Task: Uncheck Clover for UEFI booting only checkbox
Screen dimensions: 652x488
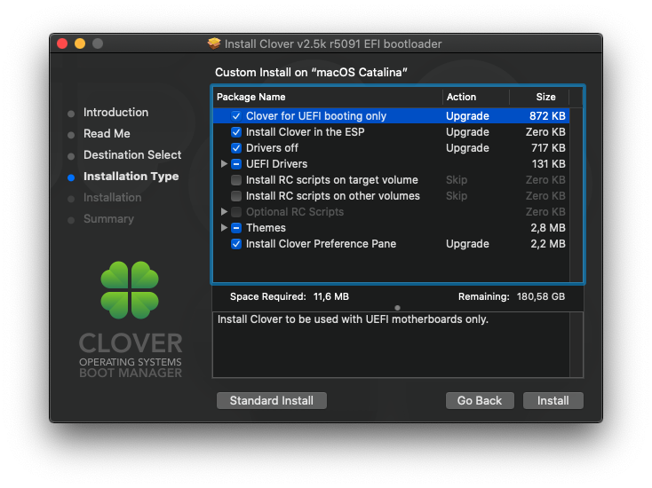Action: [x=235, y=116]
